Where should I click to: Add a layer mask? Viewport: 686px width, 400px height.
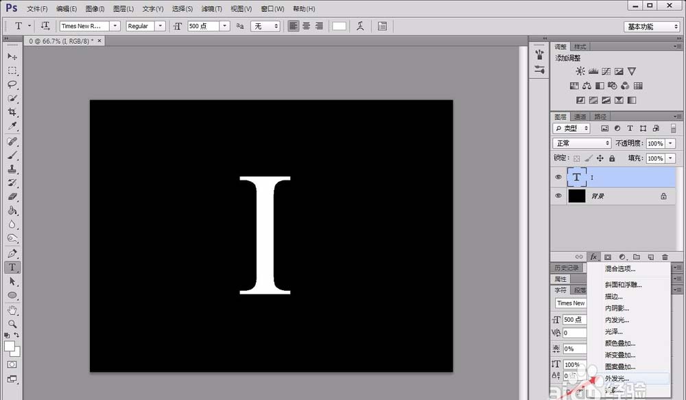click(608, 257)
